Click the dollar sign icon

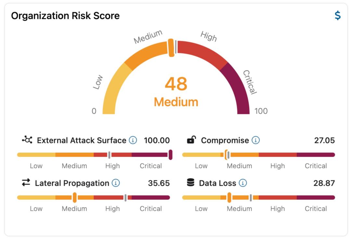pos(338,16)
